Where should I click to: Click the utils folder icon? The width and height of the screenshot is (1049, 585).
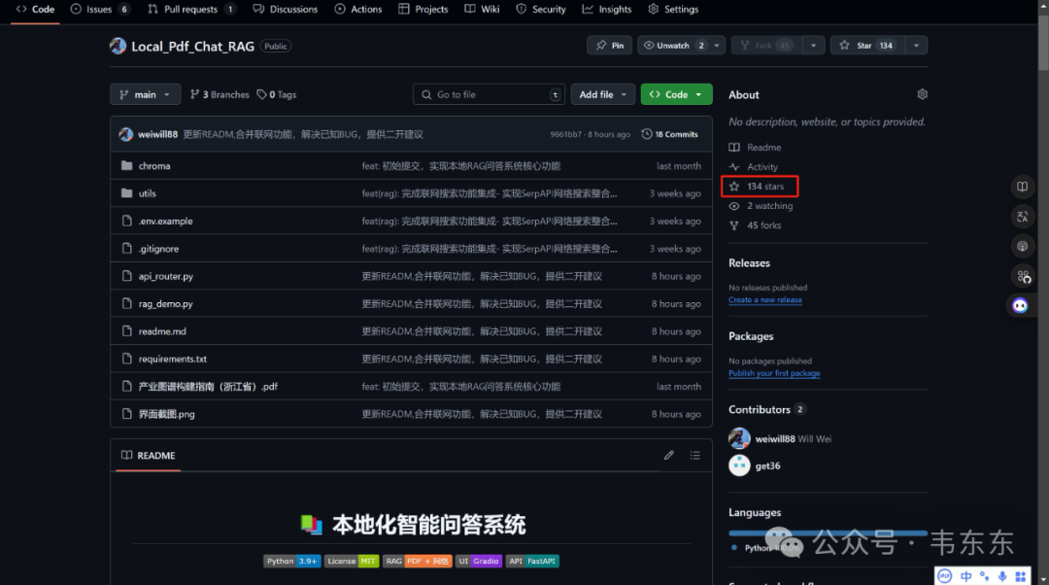[126, 192]
